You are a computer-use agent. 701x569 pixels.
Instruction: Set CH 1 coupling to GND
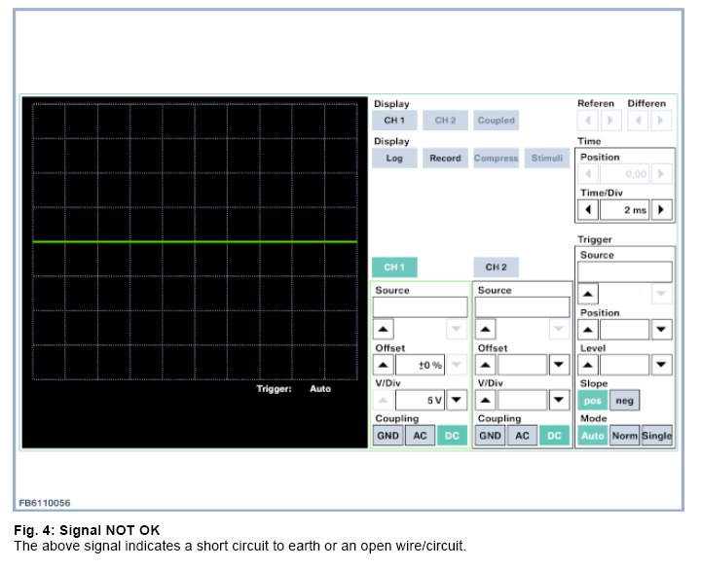387,436
